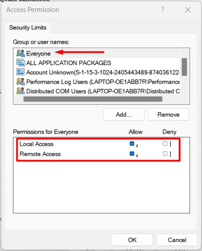Close the Access Permission dialog

point(188,10)
